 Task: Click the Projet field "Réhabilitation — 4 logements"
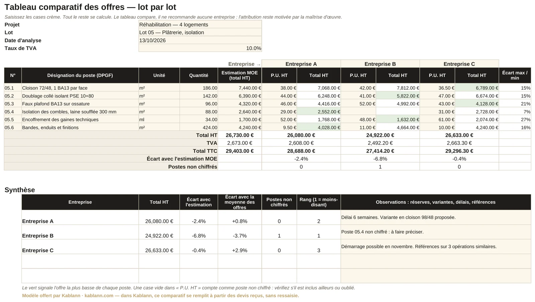coord(200,24)
